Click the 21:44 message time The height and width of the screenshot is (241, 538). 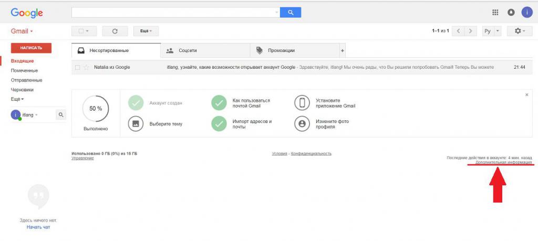point(519,67)
